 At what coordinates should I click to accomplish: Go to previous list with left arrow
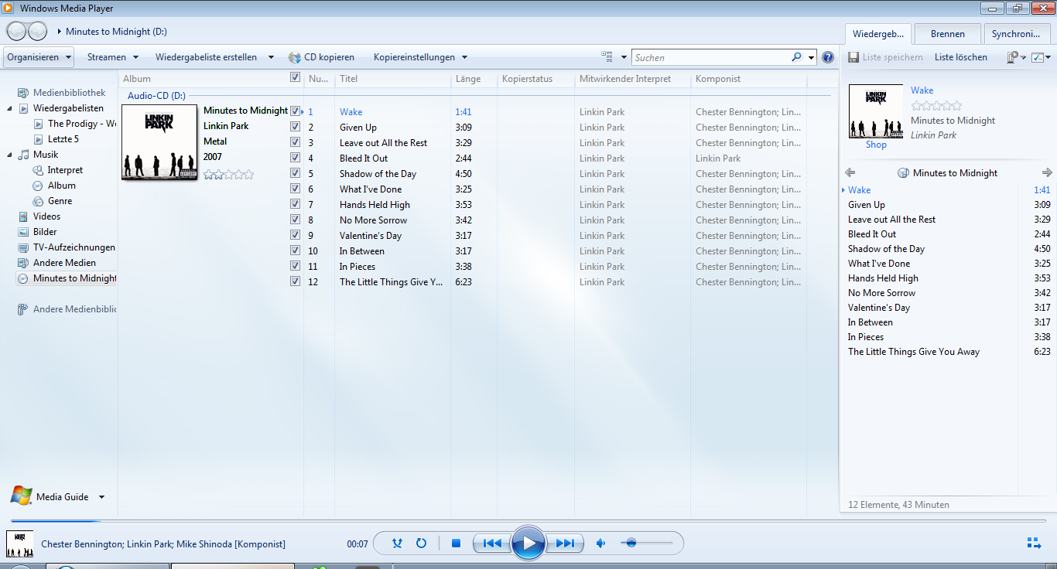pyautogui.click(x=850, y=172)
